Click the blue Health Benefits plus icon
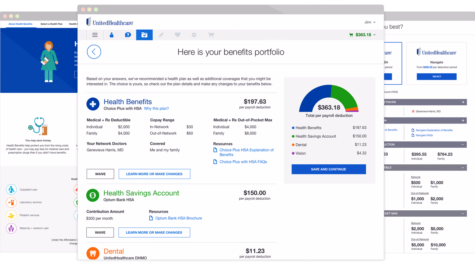The width and height of the screenshot is (475, 267). [x=93, y=104]
